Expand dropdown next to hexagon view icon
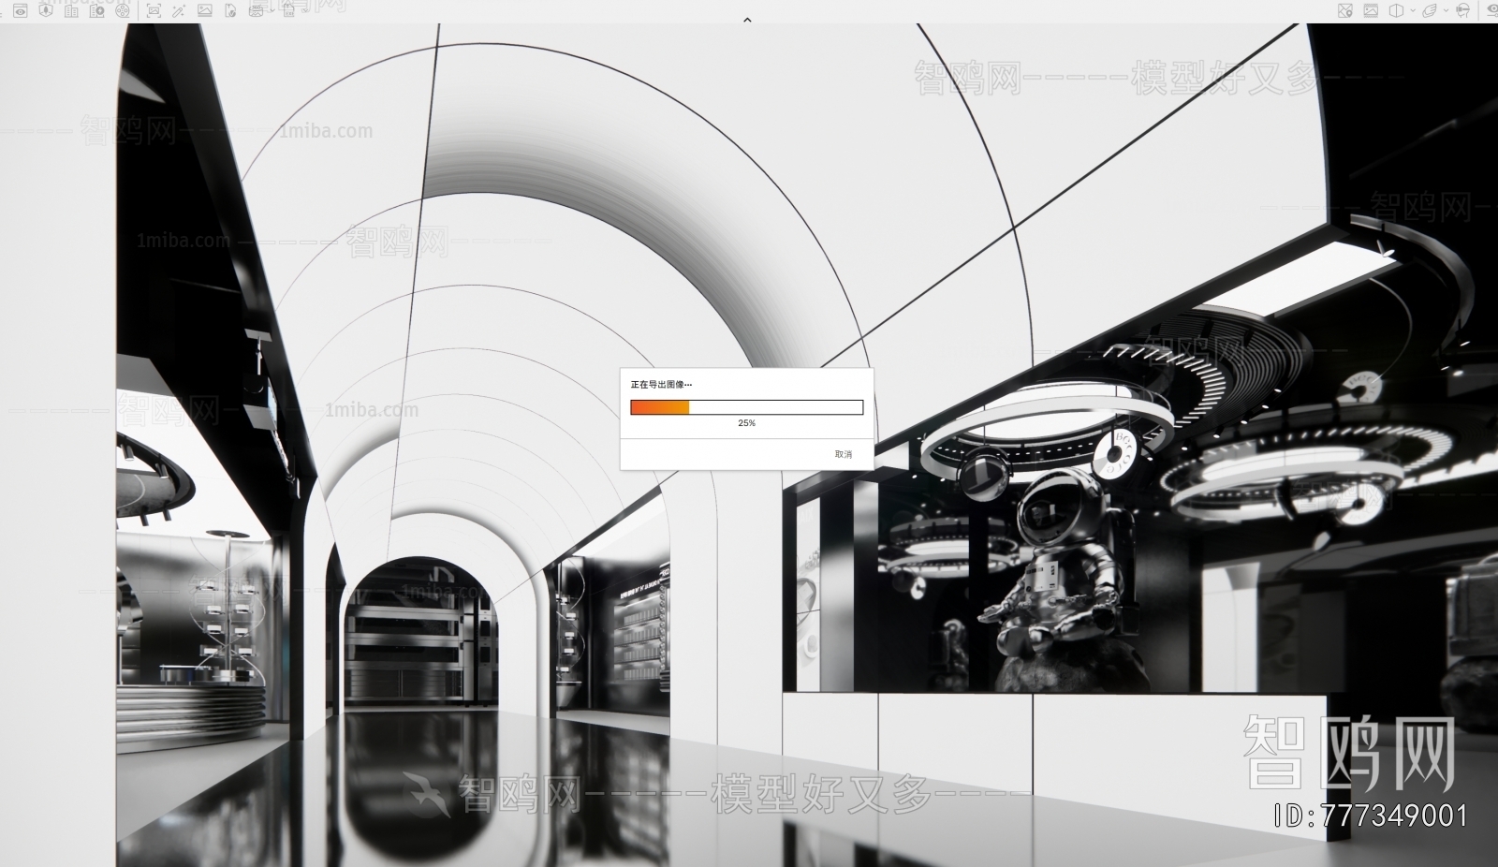This screenshot has height=867, width=1498. pyautogui.click(x=1413, y=10)
